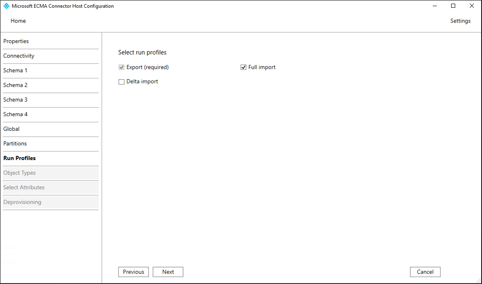
Task: Open the Settings menu
Action: coord(460,21)
